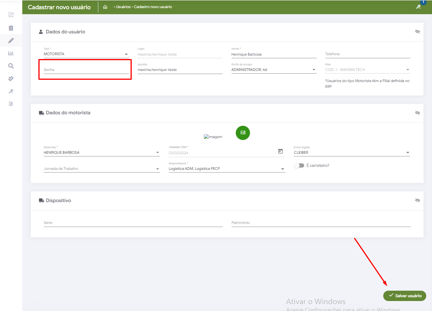Open the Jornada de Trabalho dropdown

(101, 169)
